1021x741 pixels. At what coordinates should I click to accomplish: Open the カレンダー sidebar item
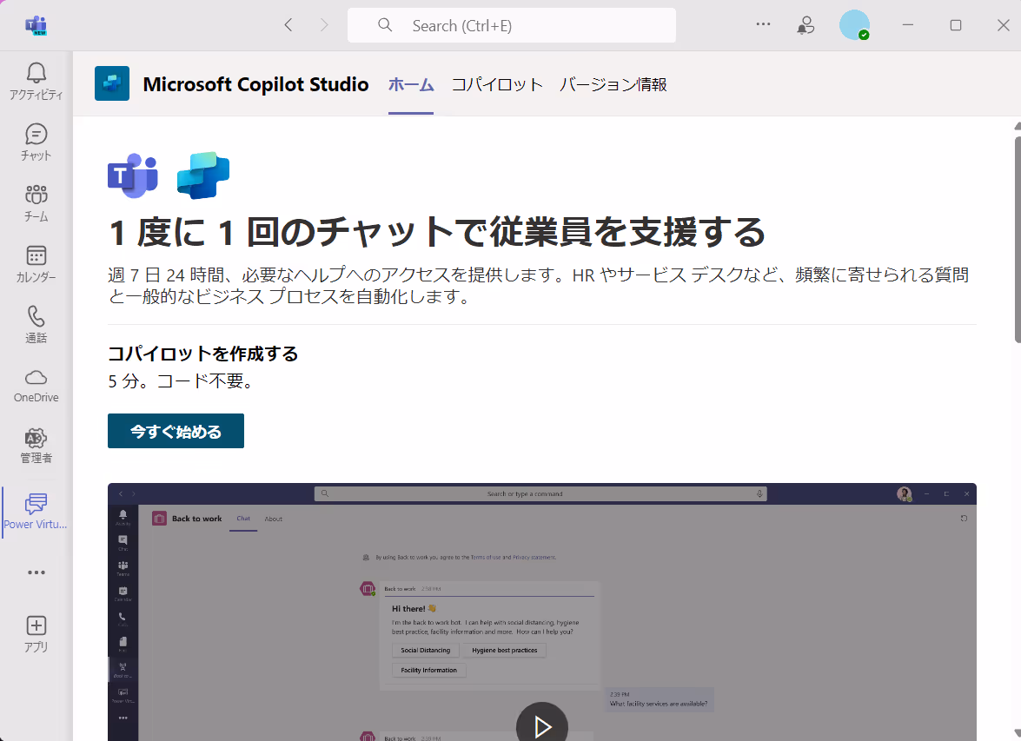coord(36,264)
